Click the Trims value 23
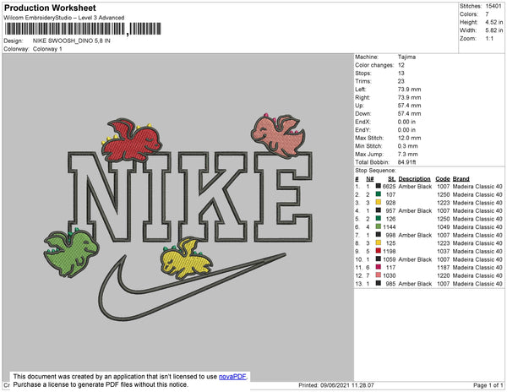 click(x=401, y=81)
